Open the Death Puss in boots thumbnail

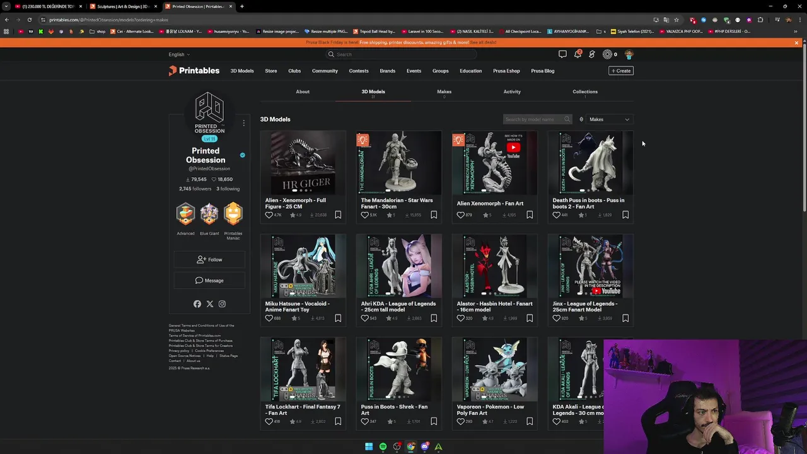(x=591, y=163)
